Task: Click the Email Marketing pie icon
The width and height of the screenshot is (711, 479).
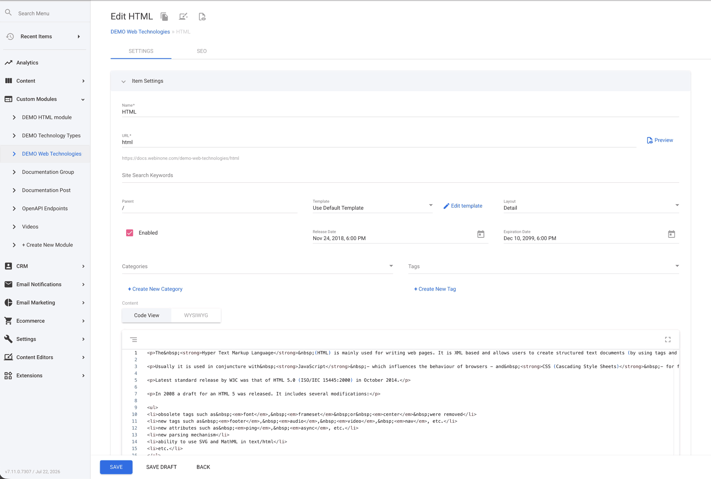Action: tap(8, 303)
